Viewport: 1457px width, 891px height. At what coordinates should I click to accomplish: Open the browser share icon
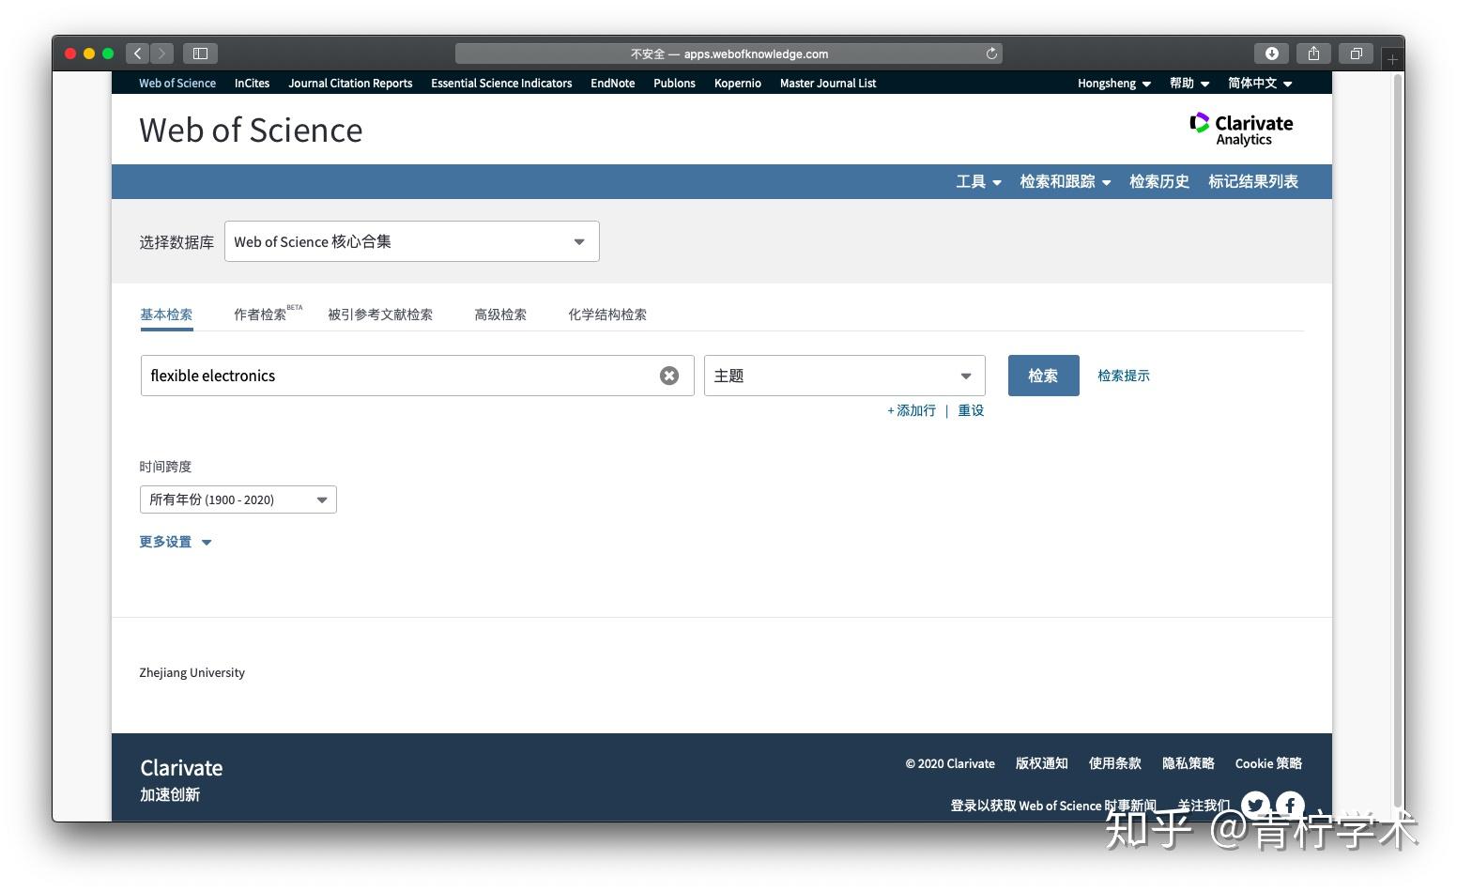(x=1313, y=54)
